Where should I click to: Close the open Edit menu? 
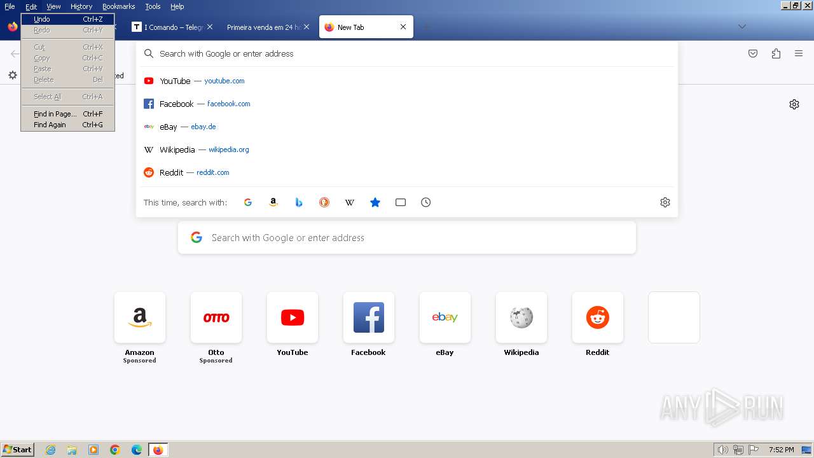[x=31, y=6]
